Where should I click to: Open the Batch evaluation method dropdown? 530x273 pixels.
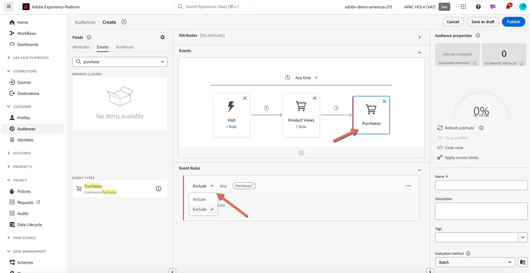pyautogui.click(x=475, y=262)
